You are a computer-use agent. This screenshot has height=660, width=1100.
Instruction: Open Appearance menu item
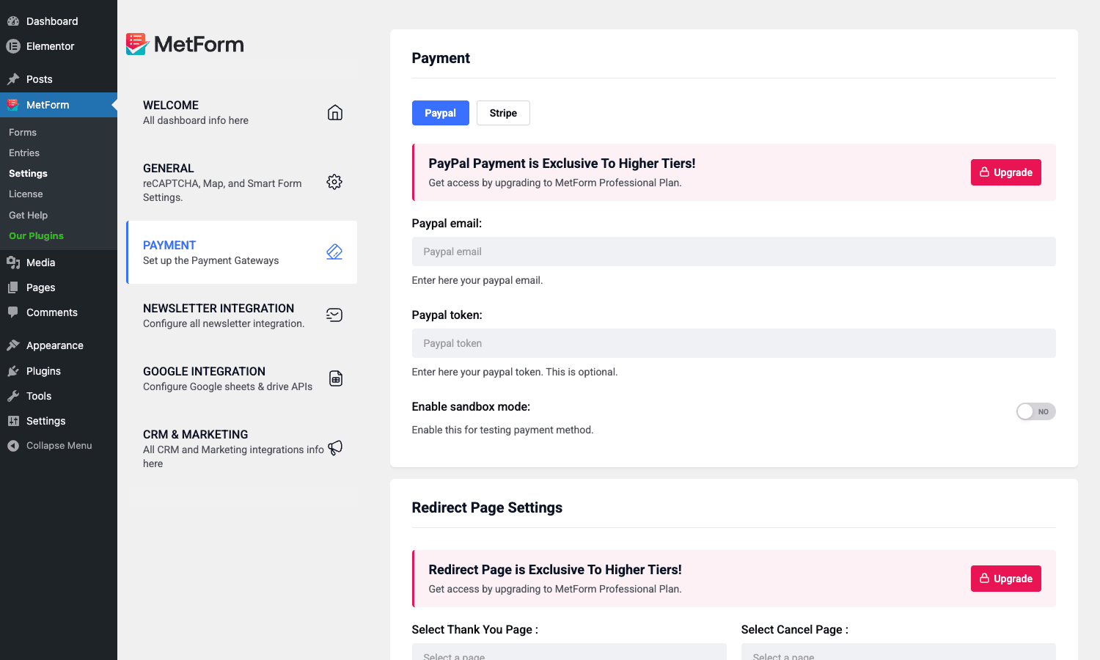59,345
